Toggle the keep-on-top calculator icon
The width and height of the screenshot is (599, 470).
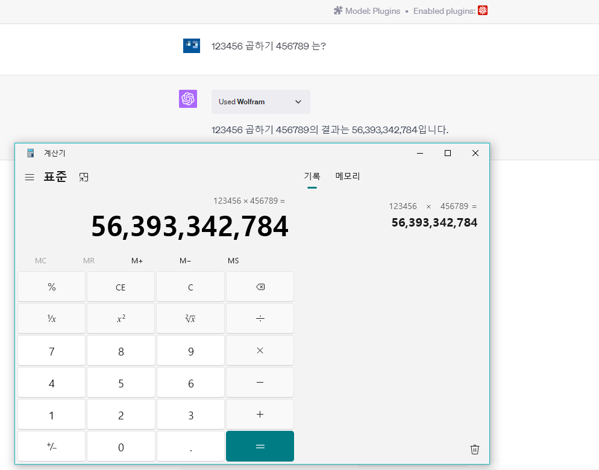[84, 177]
